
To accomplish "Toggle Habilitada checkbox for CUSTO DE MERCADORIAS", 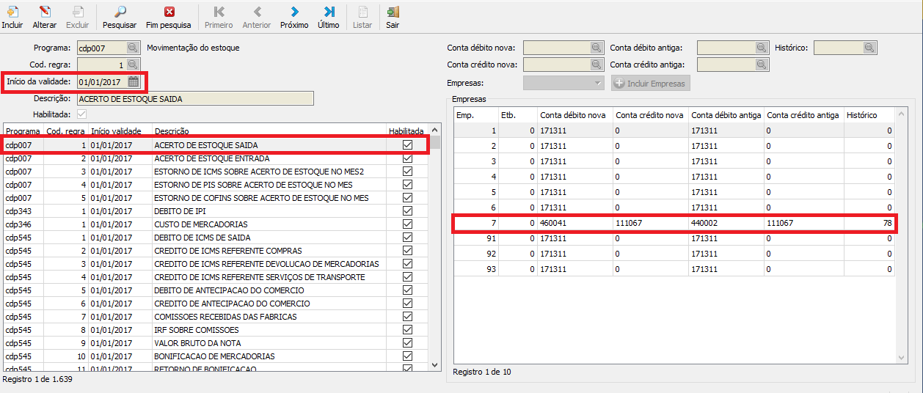I will tap(407, 224).
